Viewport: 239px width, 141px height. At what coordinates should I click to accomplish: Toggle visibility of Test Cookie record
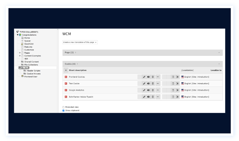[148, 83]
